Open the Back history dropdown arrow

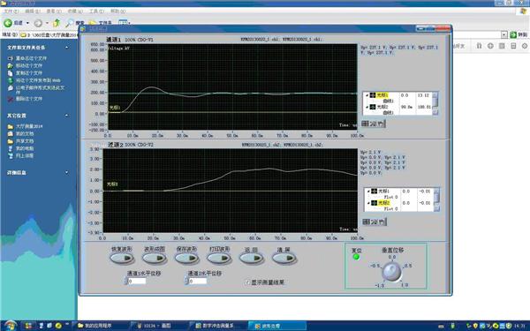pos(27,23)
